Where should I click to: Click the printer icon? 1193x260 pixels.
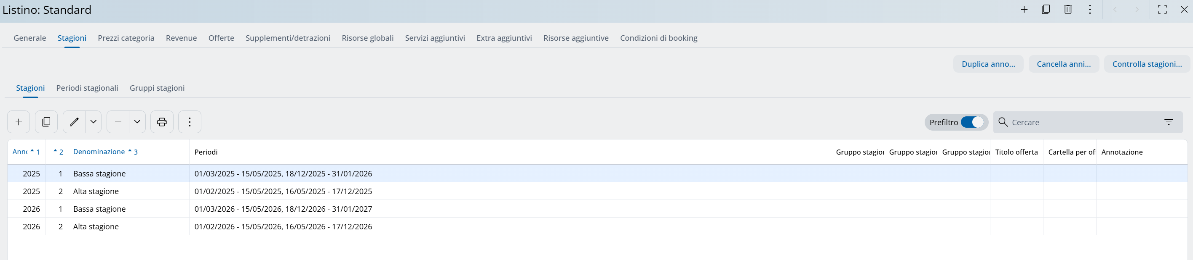pos(162,122)
